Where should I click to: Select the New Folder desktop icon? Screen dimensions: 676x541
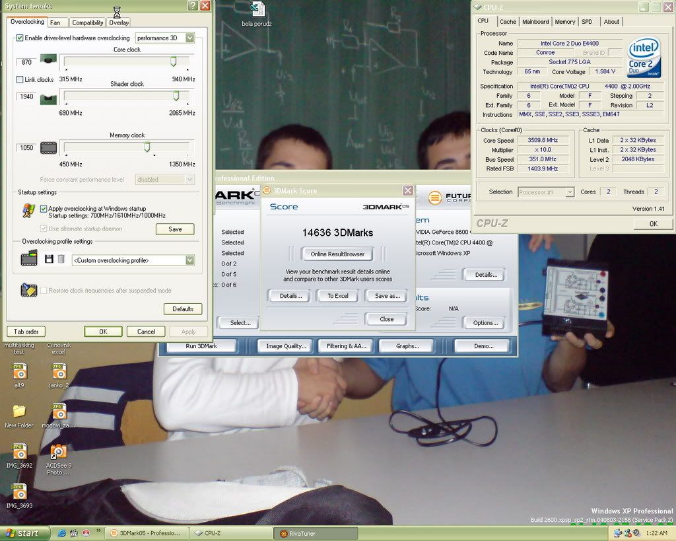click(19, 416)
